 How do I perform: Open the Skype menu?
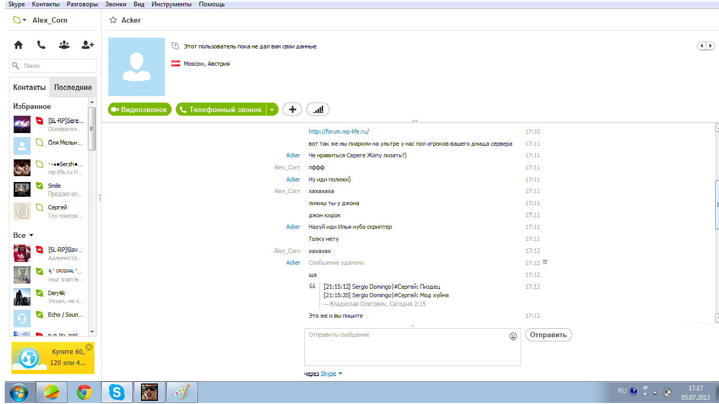coord(16,4)
